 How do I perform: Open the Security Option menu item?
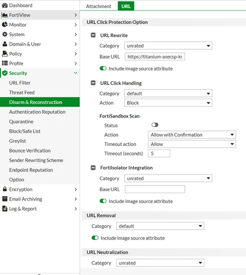(x=17, y=179)
